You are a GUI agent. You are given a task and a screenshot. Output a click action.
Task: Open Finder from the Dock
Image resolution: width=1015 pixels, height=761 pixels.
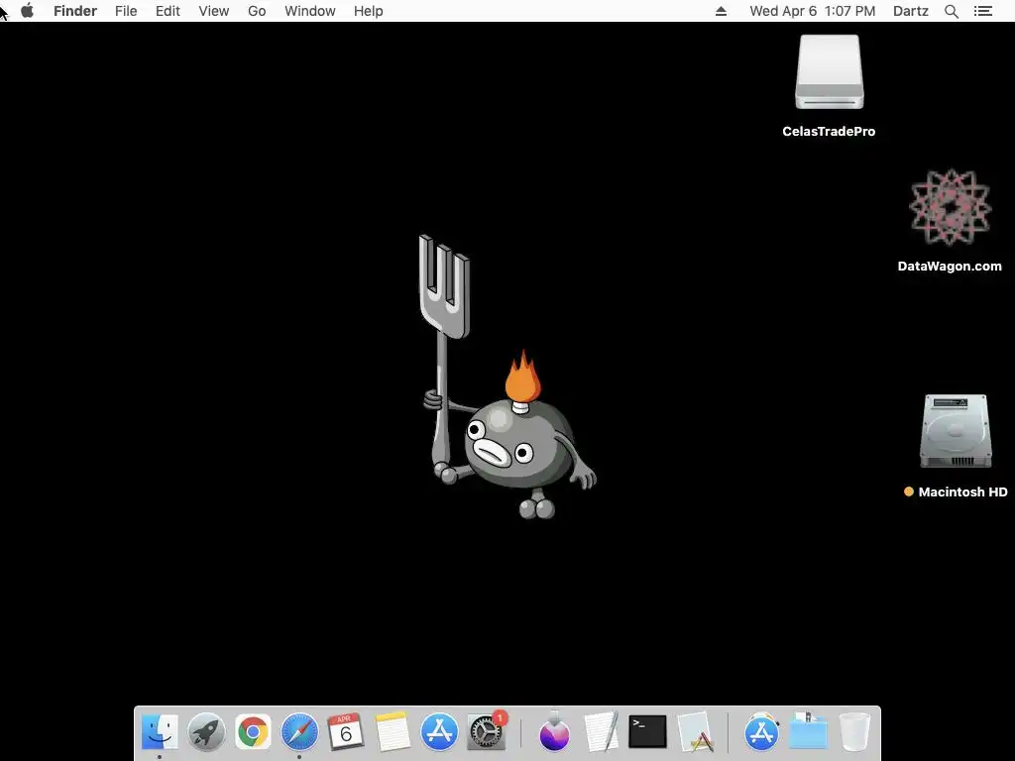pyautogui.click(x=160, y=732)
